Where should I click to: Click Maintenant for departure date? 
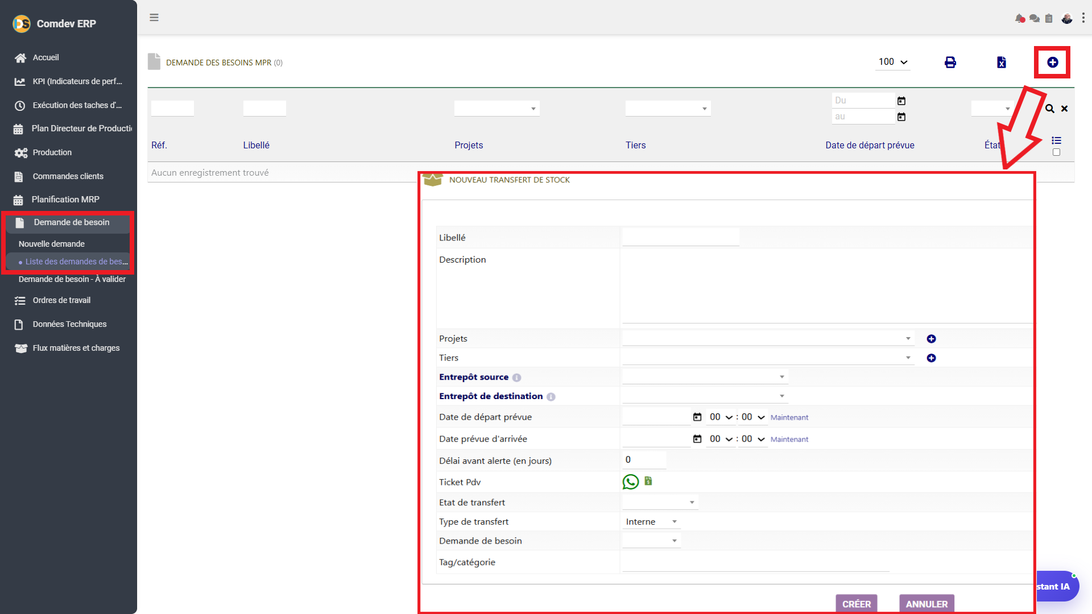coord(789,417)
